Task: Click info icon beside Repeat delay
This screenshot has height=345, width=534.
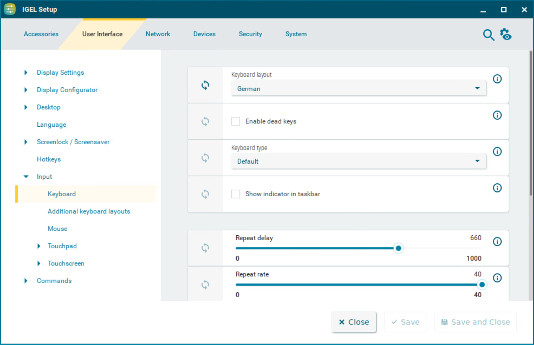Action: point(497,242)
